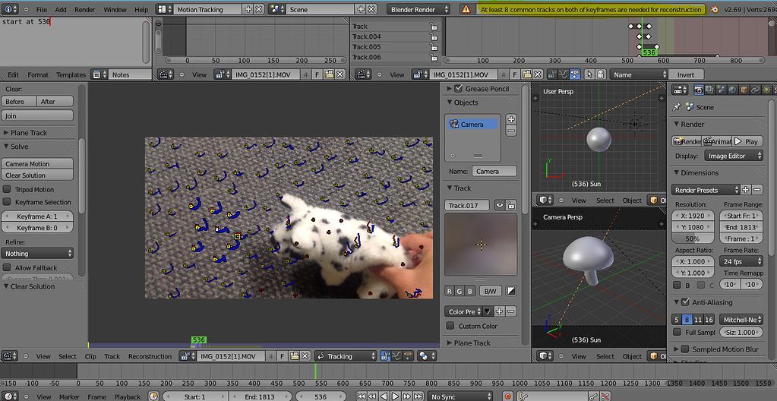Open the World properties tab (globe icon)
Viewport: 777px width, 401px height.
pos(733,90)
